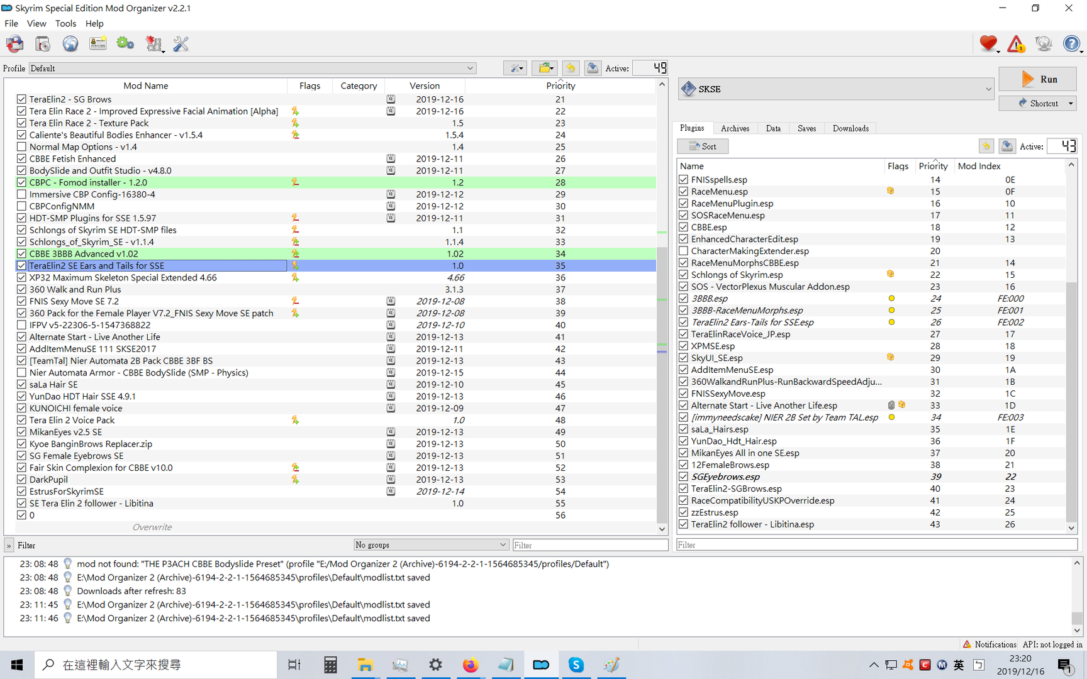1087x679 pixels.
Task: Open the wrench list options dropdown button
Action: click(x=515, y=68)
